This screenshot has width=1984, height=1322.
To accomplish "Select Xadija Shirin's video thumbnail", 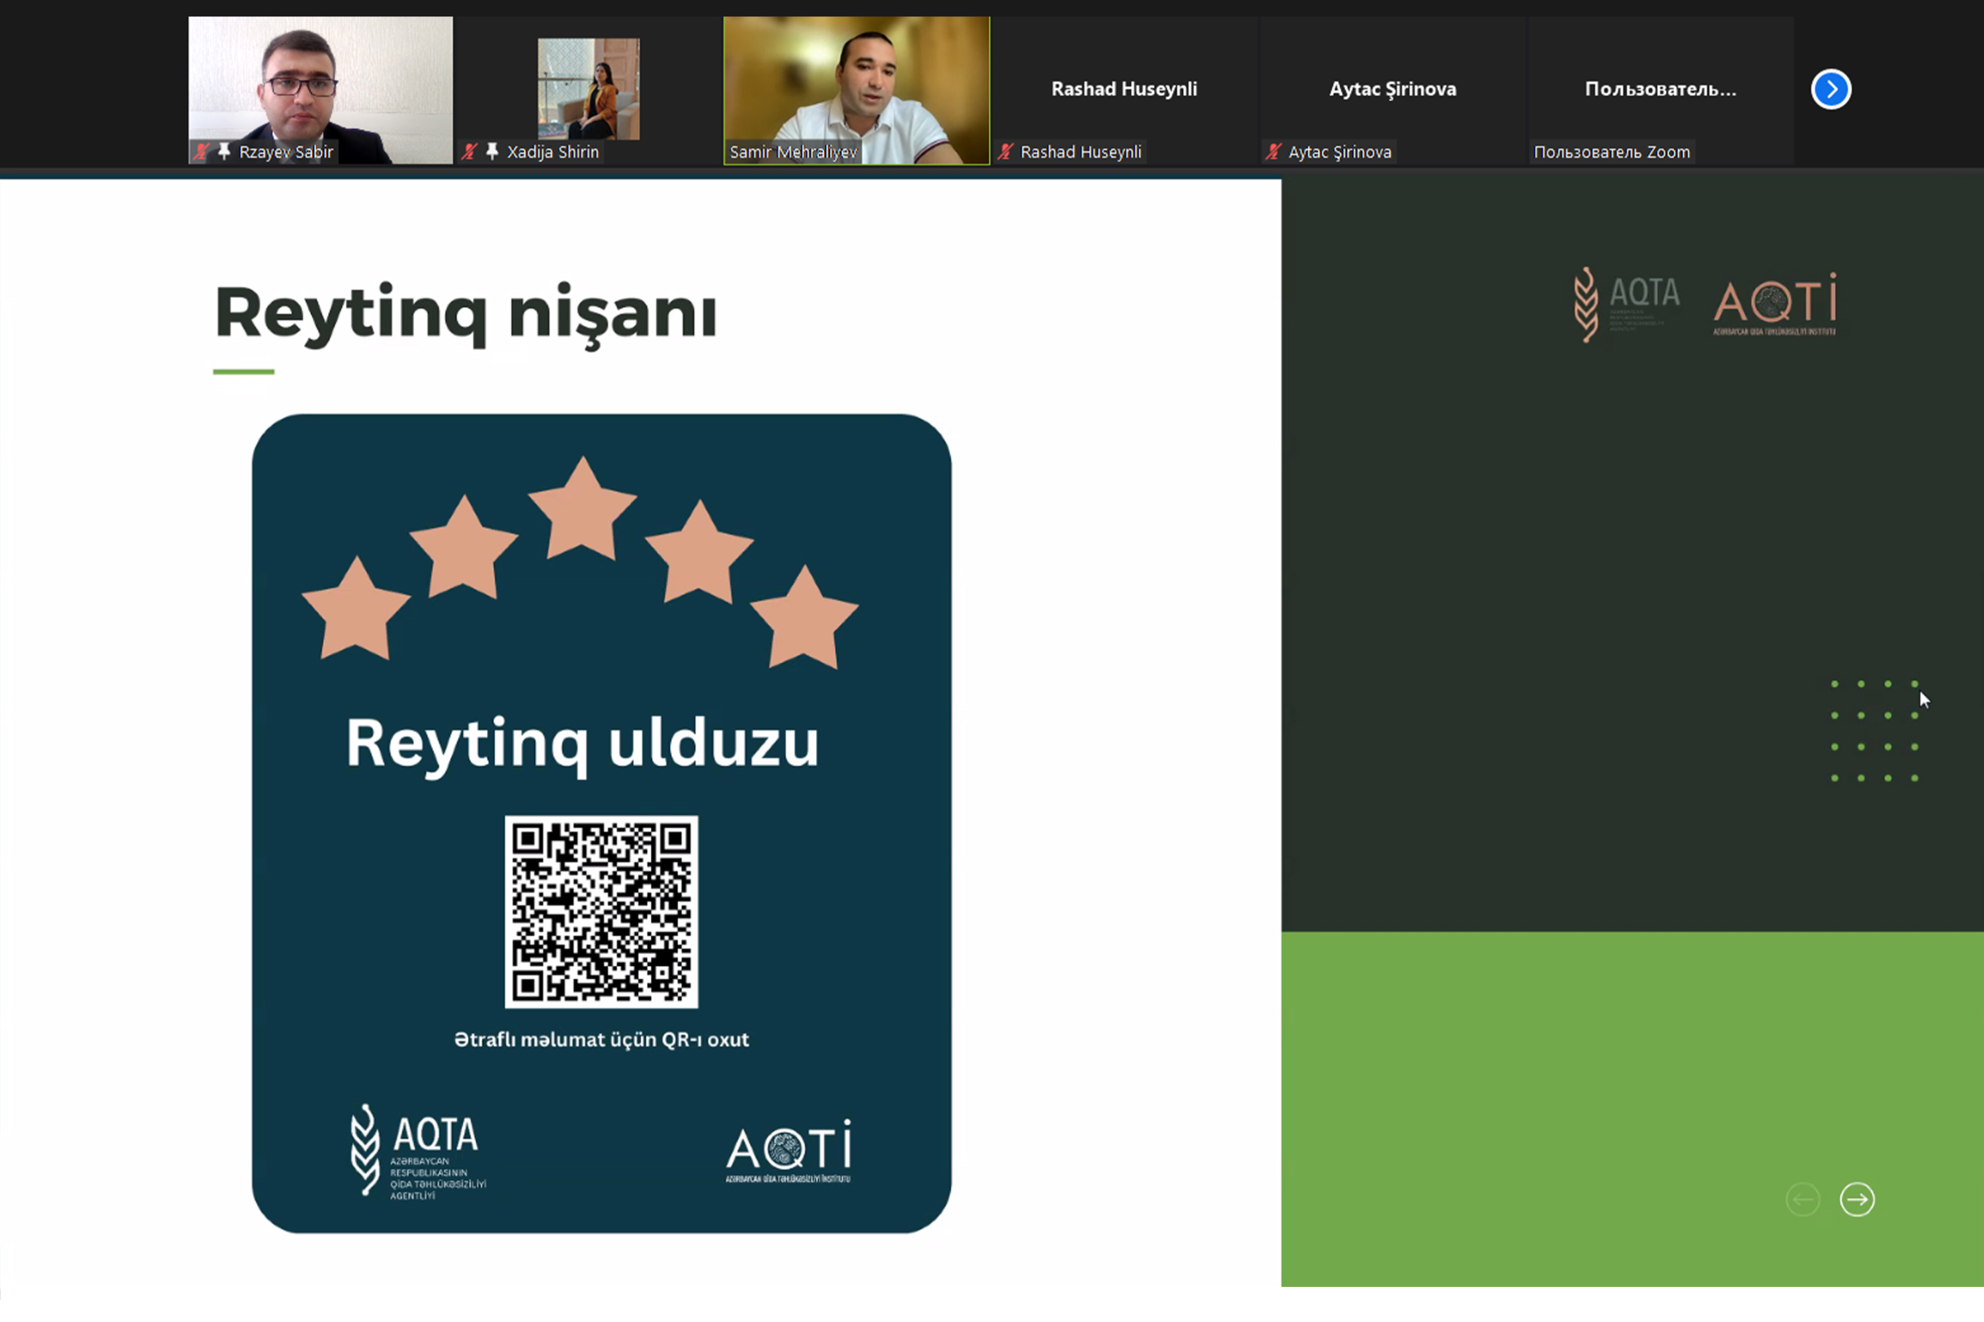I will coord(588,89).
